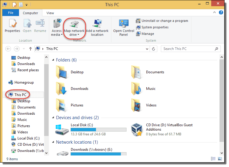Click Uninstall or change a program
Image resolution: width=229 pixels, height=167 pixels.
point(162,21)
